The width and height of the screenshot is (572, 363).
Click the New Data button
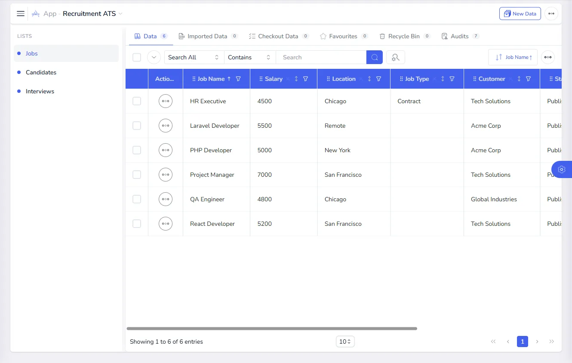[520, 14]
